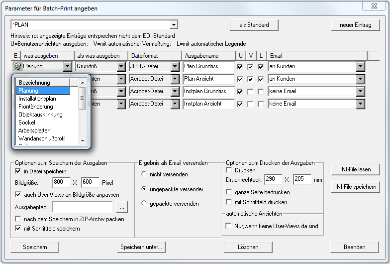The width and height of the screenshot is (390, 264).
Task: Click the 'Plan Grundriss' Ausgabename field
Action: point(209,67)
